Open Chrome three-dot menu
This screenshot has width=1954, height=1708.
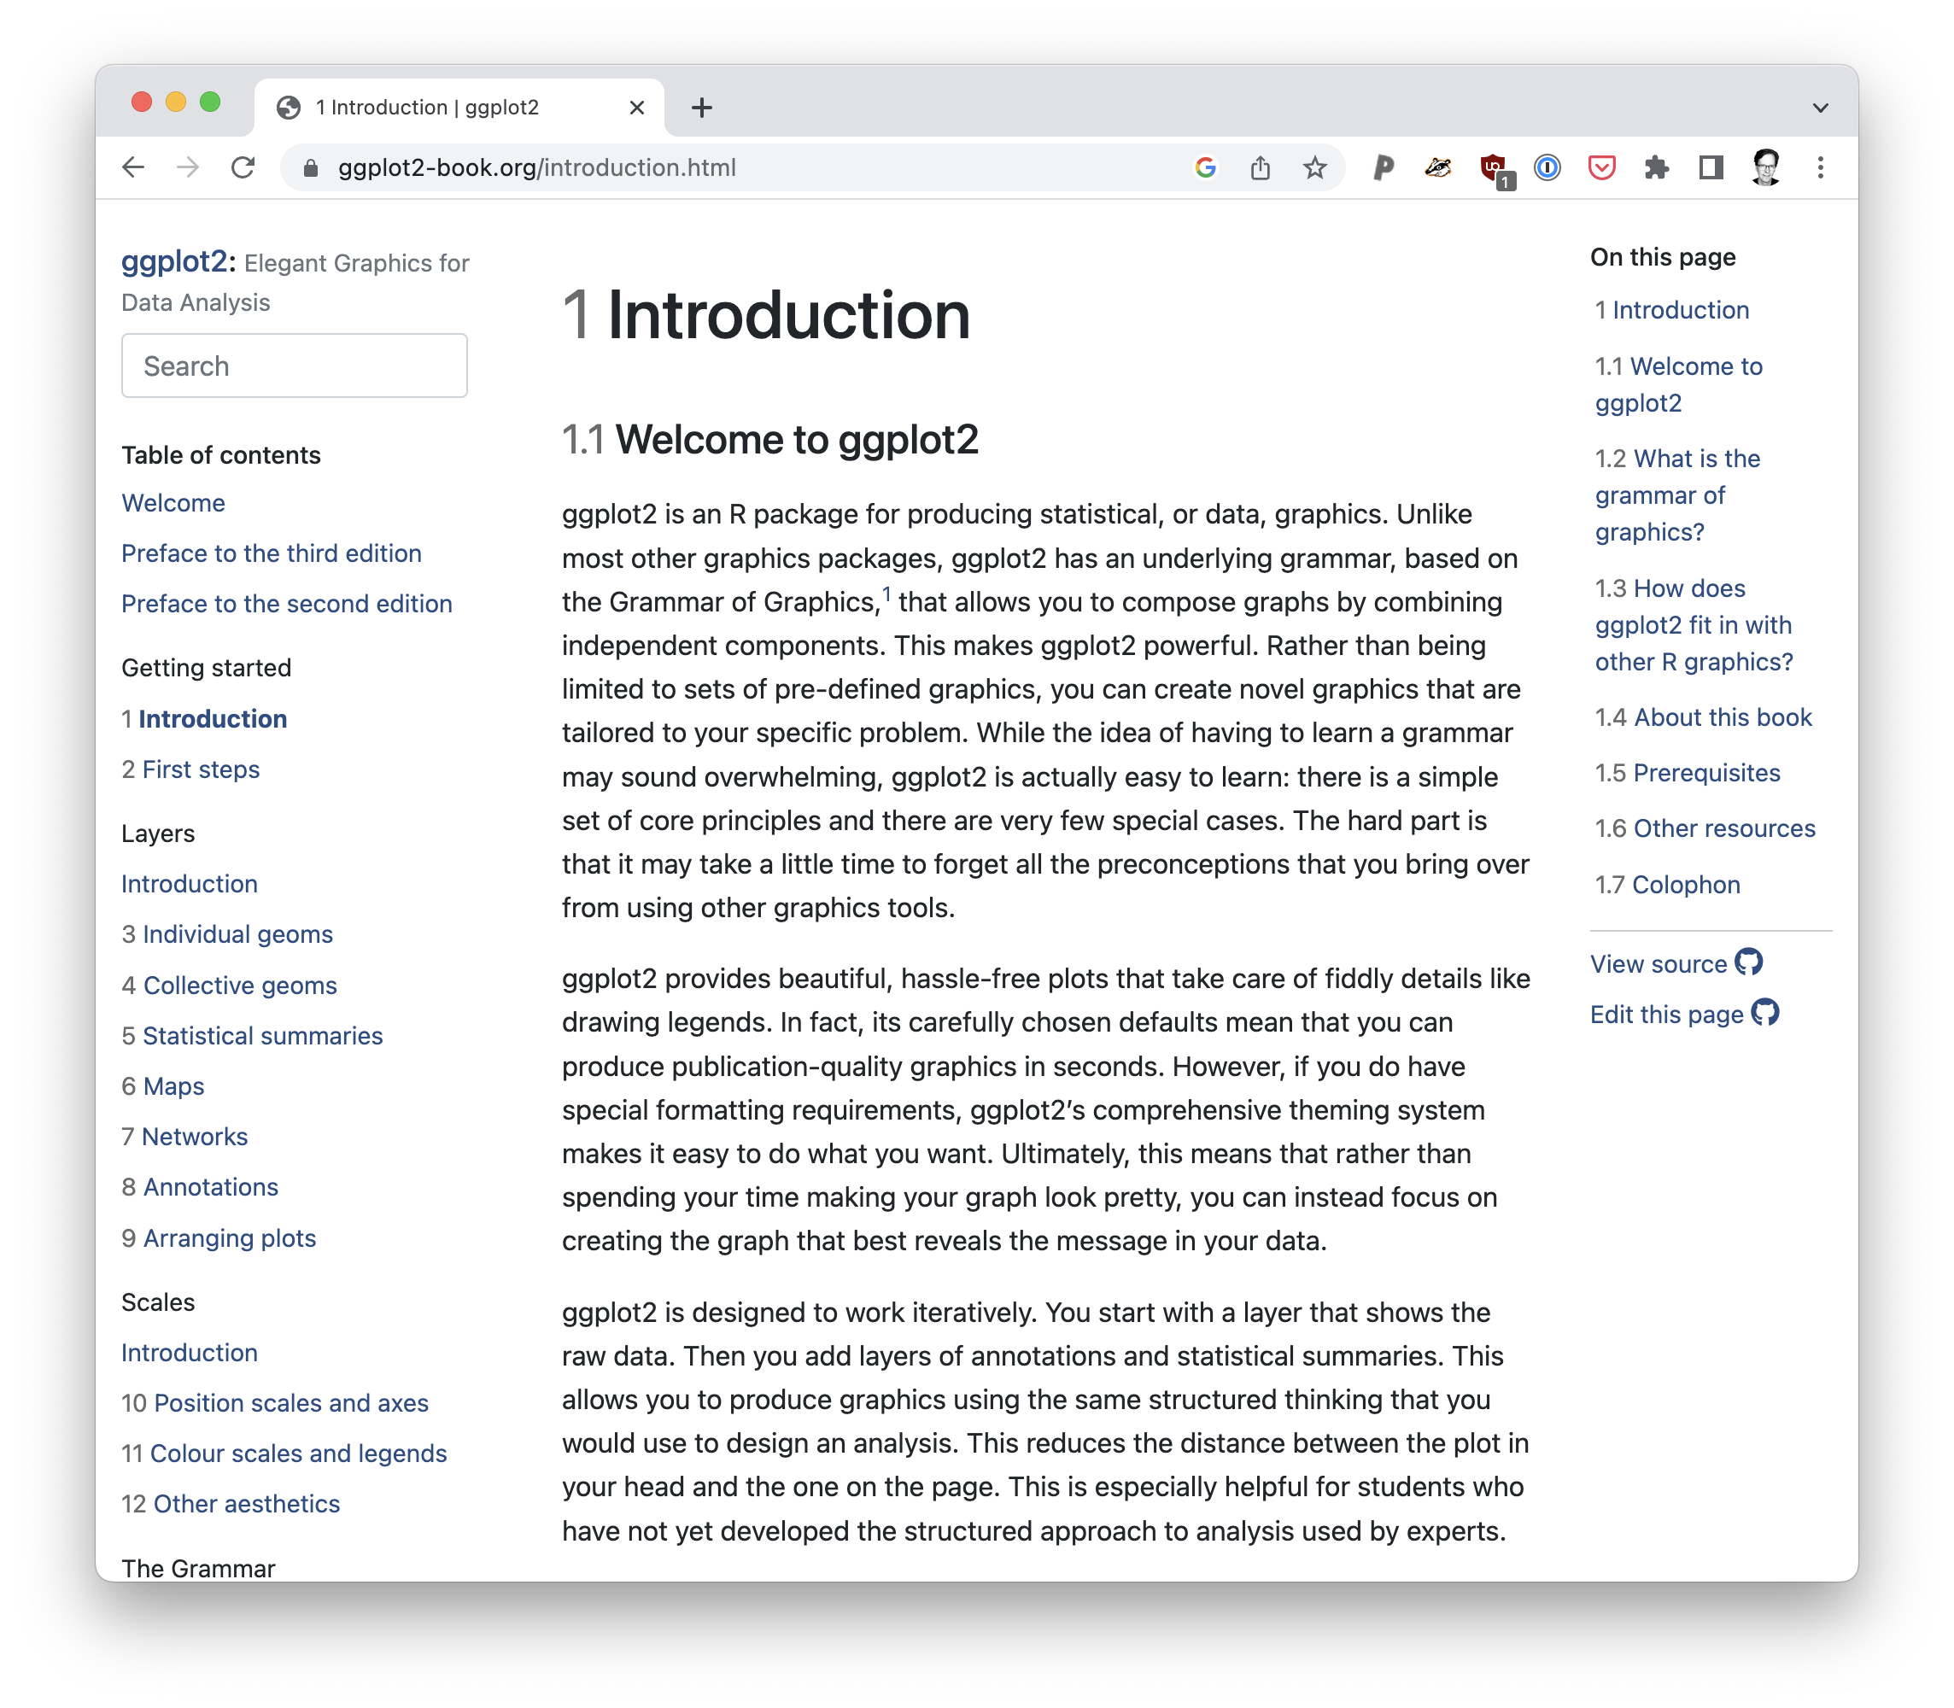click(x=1820, y=167)
